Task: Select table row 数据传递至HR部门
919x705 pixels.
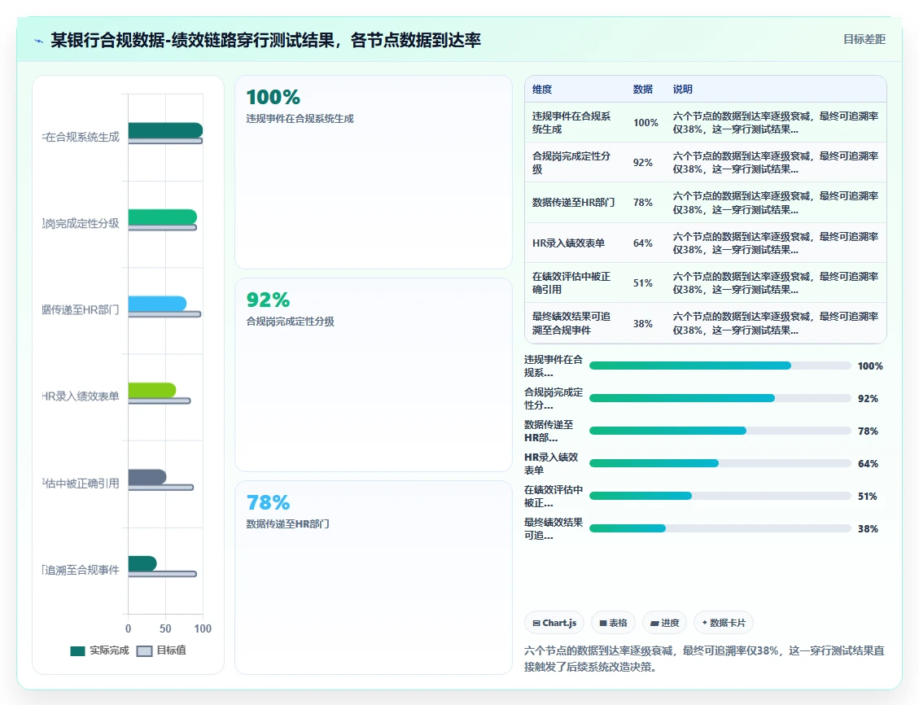Action: pos(706,202)
